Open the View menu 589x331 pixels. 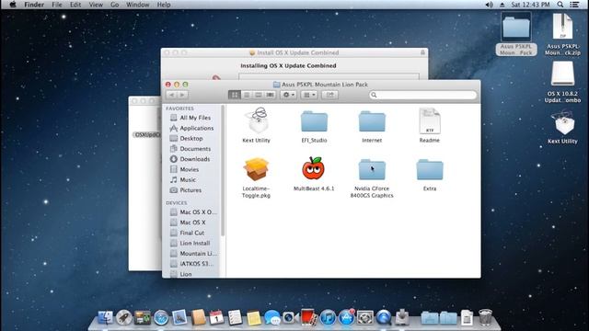pyautogui.click(x=96, y=5)
